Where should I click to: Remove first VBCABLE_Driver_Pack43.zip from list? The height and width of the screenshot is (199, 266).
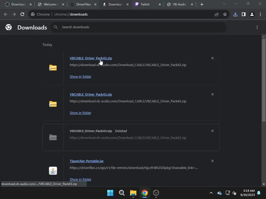click(212, 58)
